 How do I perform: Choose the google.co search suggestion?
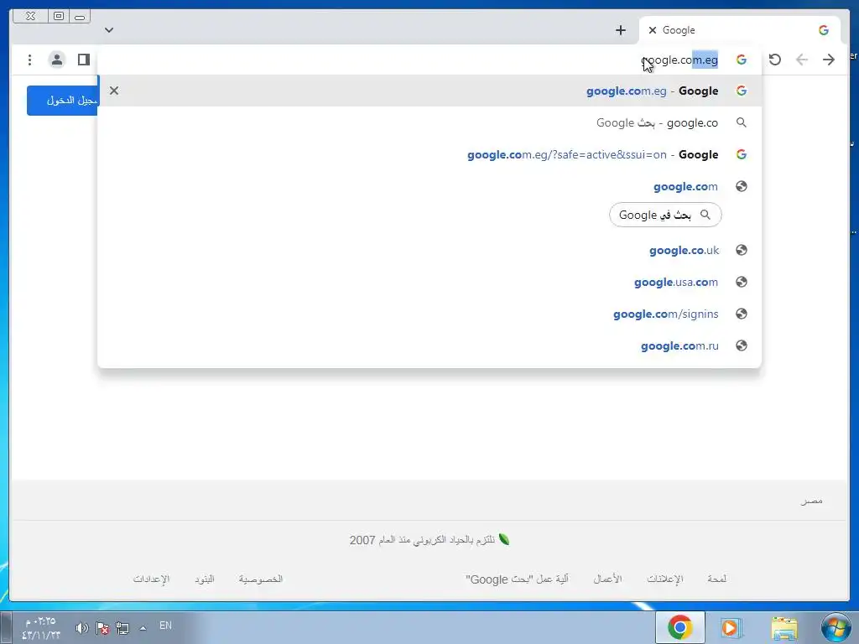point(429,122)
